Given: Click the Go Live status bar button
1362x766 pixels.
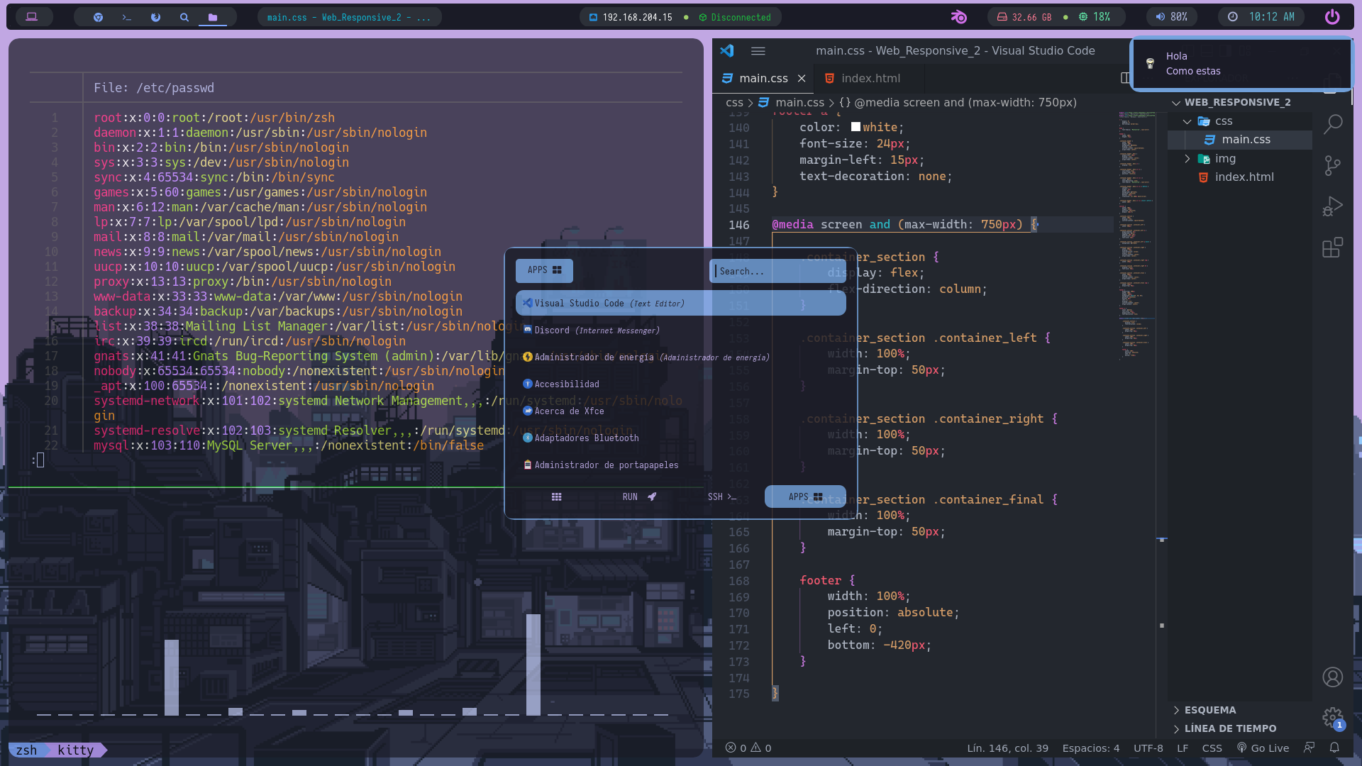Looking at the screenshot, I should coord(1263,748).
